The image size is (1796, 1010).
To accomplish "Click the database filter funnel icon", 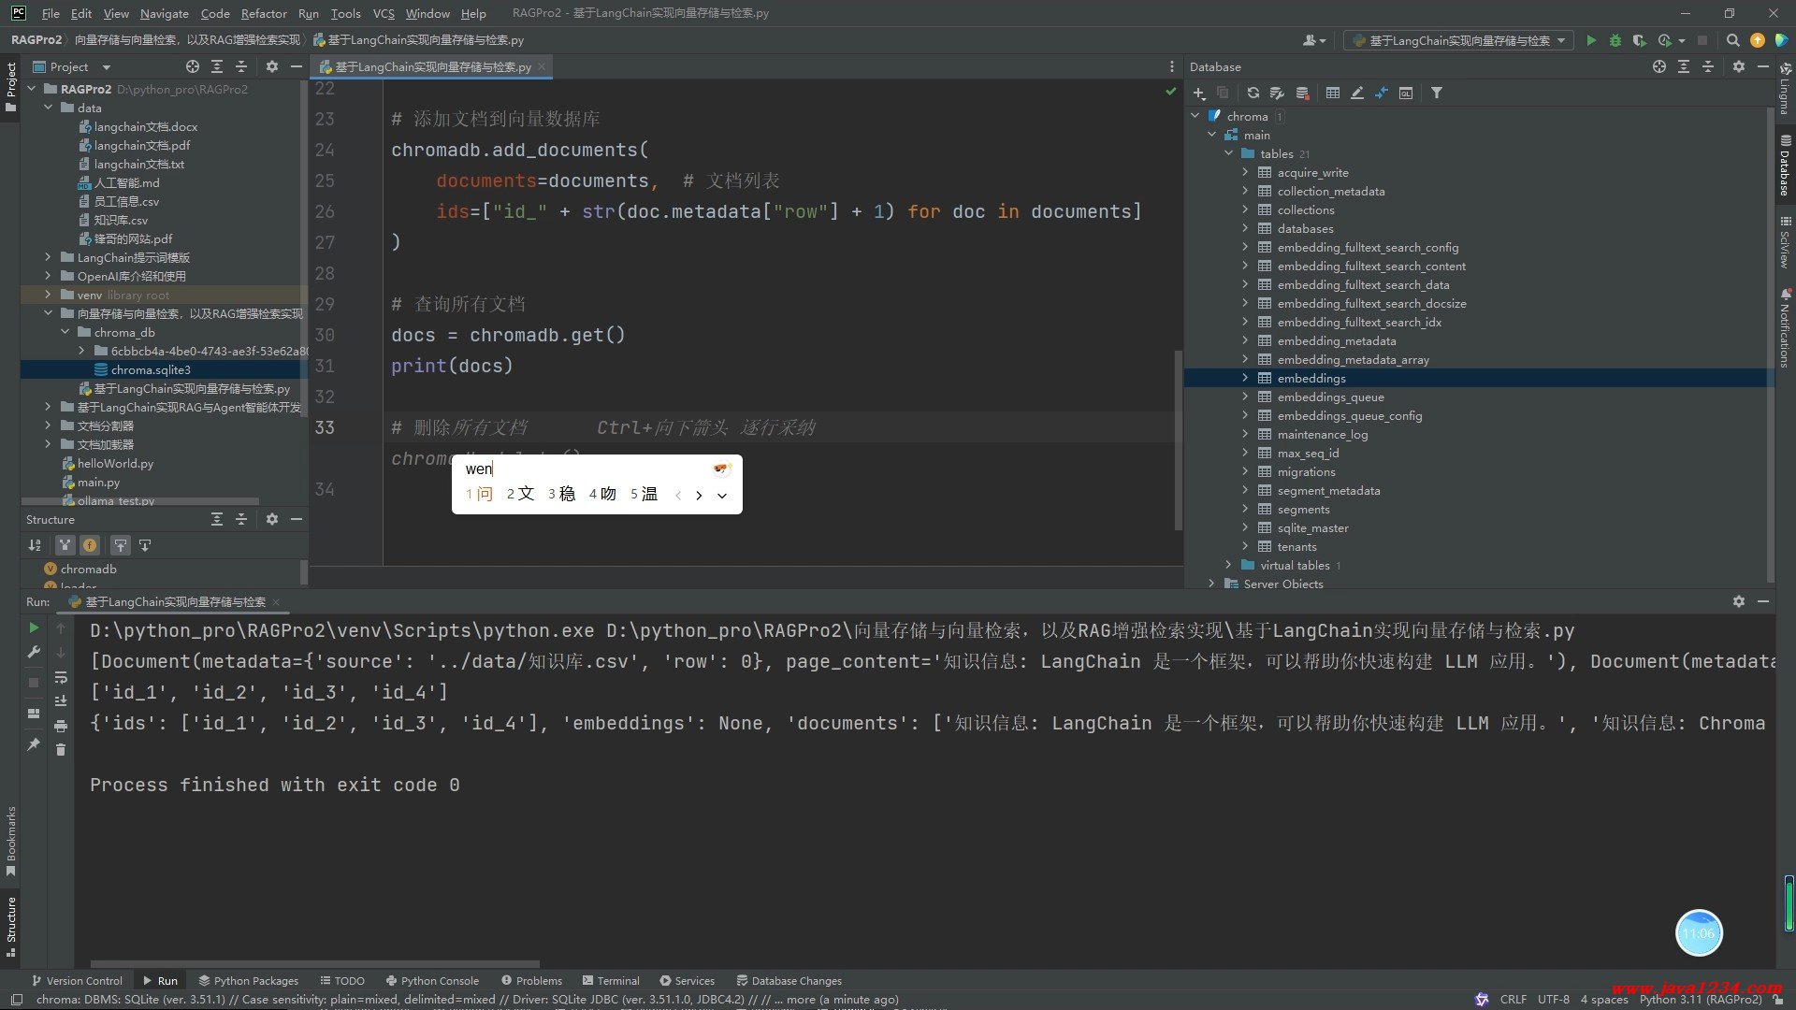I will pyautogui.click(x=1437, y=93).
